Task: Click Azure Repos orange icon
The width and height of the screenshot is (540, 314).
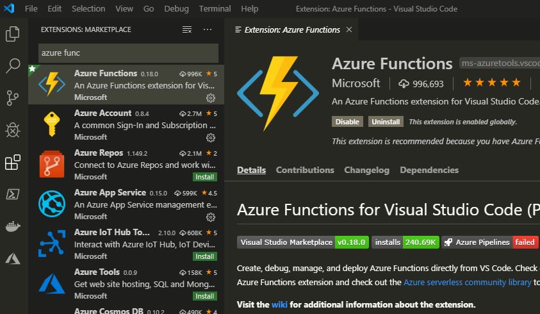Action: tap(52, 164)
